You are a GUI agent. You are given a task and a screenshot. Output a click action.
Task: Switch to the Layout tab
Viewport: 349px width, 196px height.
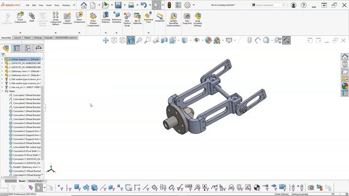[x=17, y=38]
